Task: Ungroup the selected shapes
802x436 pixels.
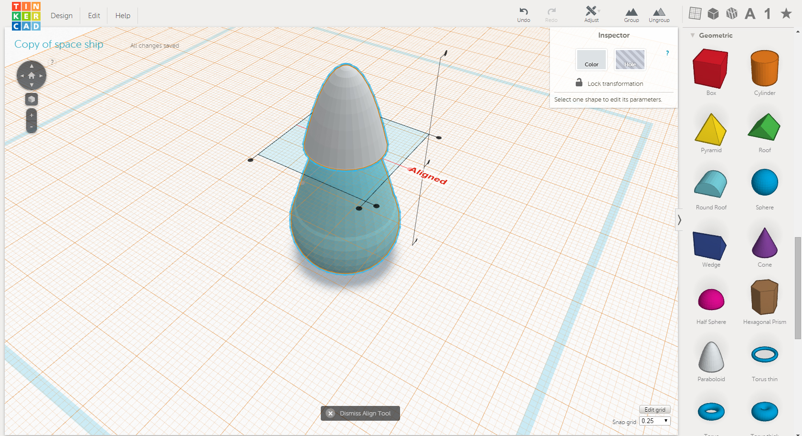Action: (659, 14)
